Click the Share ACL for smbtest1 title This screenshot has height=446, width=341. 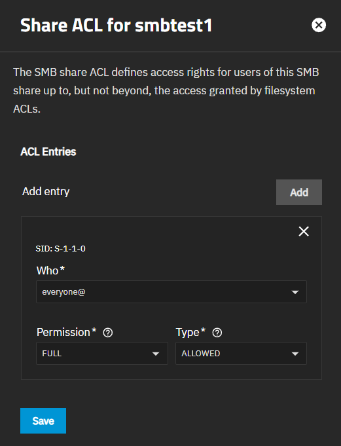coord(117,26)
